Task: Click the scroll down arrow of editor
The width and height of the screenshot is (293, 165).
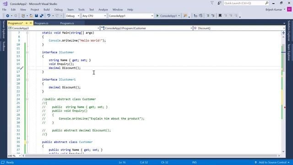Action: (283, 152)
